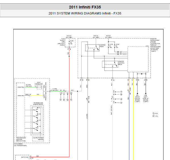Click the E40 ground symbol, left rear of engine compartment

pos(146,93)
